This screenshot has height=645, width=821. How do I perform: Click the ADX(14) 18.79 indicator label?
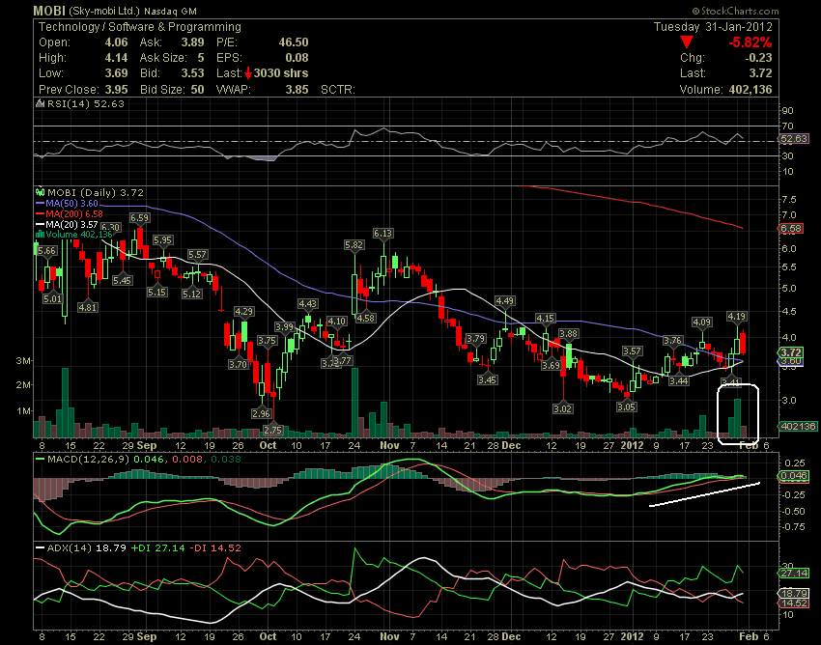86,548
